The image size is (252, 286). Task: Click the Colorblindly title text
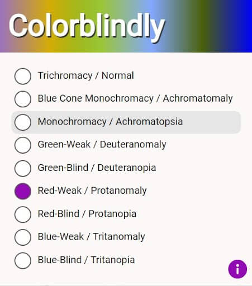pyautogui.click(x=87, y=27)
